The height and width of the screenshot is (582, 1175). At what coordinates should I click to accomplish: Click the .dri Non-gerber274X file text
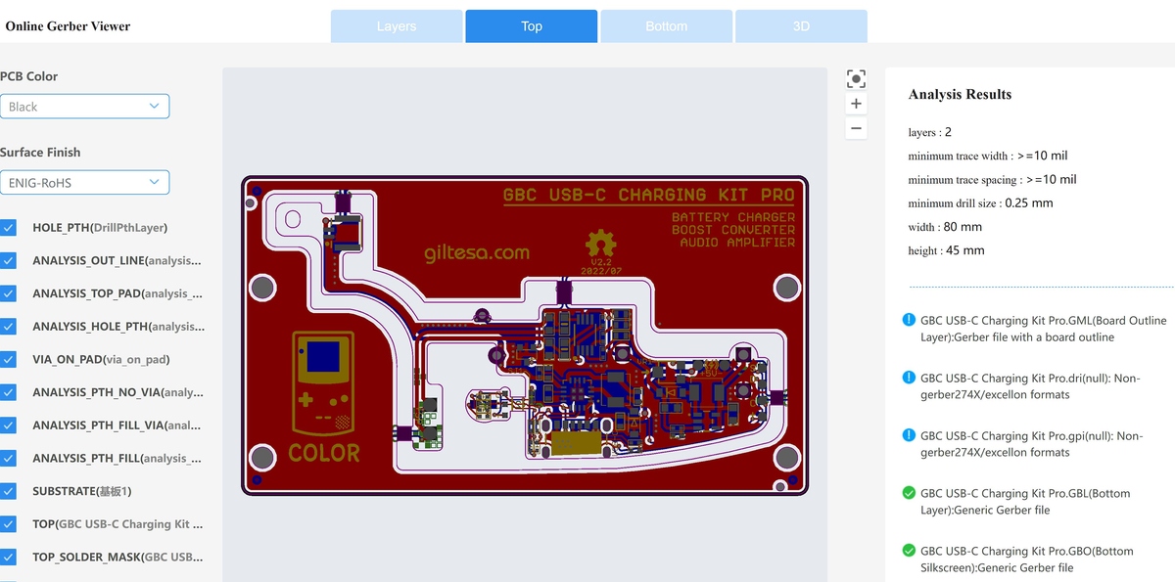point(1031,386)
